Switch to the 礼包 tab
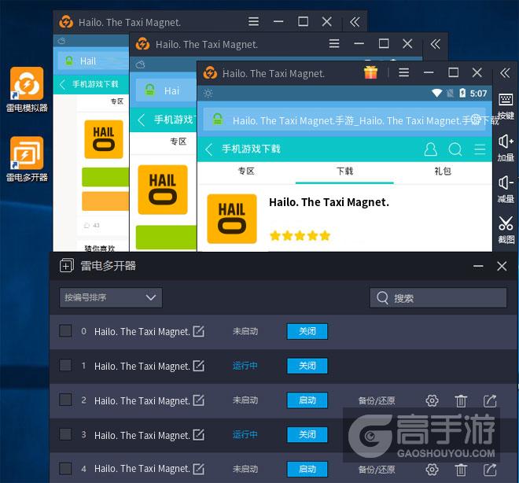This screenshot has width=519, height=483. [x=443, y=171]
